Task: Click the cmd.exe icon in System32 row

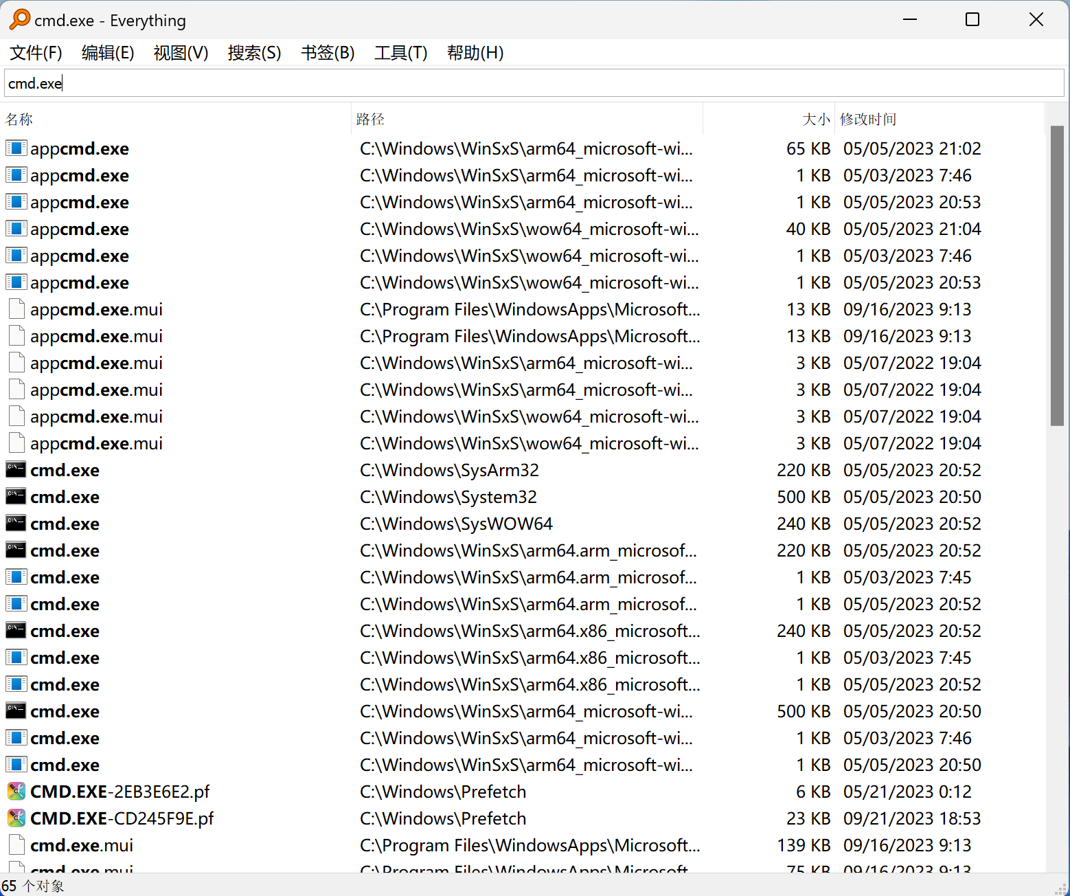Action: 16,496
